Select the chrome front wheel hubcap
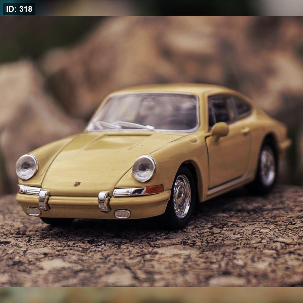This screenshot has width=303, height=303. point(182,196)
